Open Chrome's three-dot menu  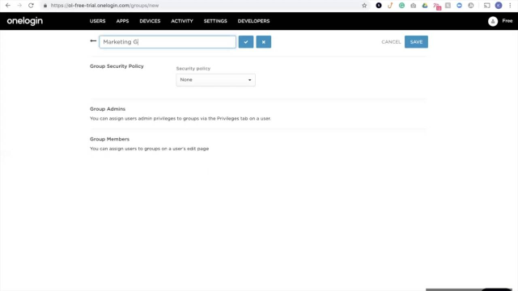click(510, 6)
